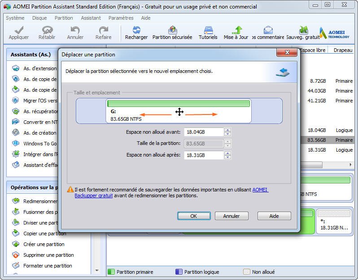Screen dimensions: 358x280
Task: Select the row with 83.56GB free
Action: tap(327, 140)
